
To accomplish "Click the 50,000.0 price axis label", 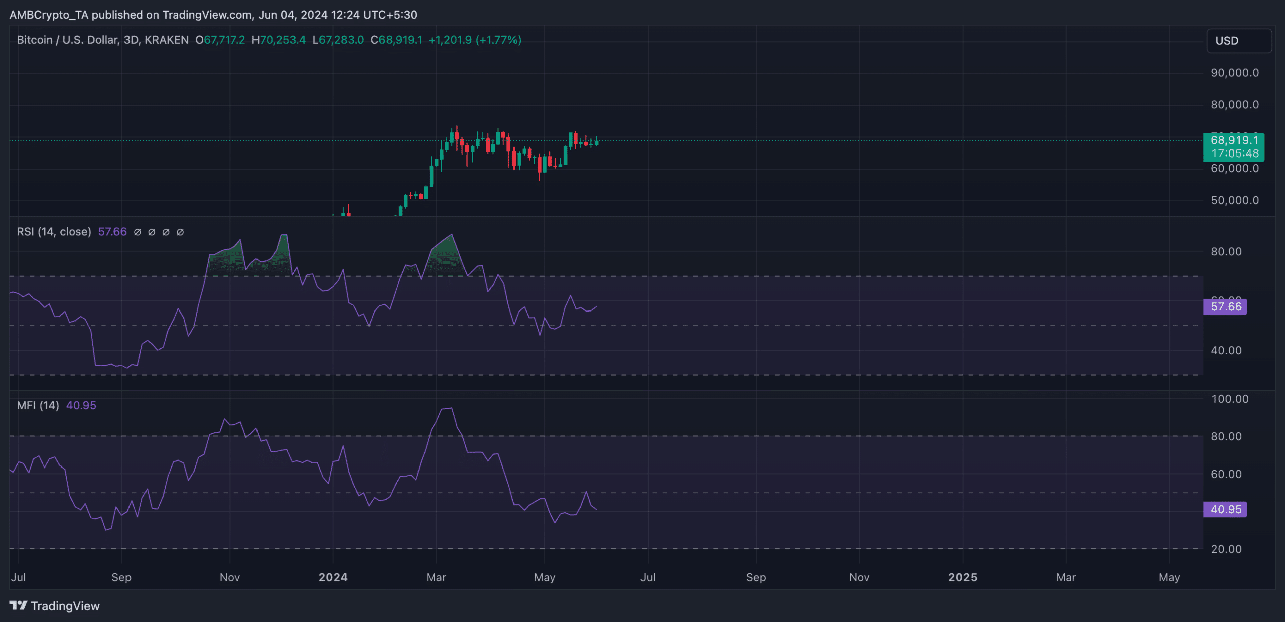I will pyautogui.click(x=1235, y=200).
